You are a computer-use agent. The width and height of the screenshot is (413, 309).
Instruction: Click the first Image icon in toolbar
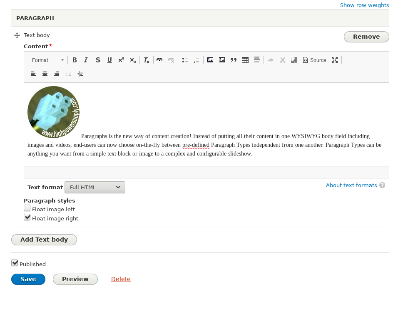pos(210,60)
